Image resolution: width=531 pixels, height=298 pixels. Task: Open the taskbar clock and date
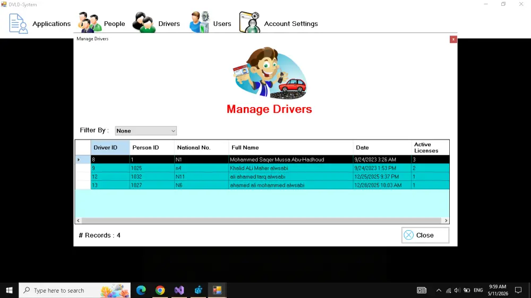pos(498,290)
